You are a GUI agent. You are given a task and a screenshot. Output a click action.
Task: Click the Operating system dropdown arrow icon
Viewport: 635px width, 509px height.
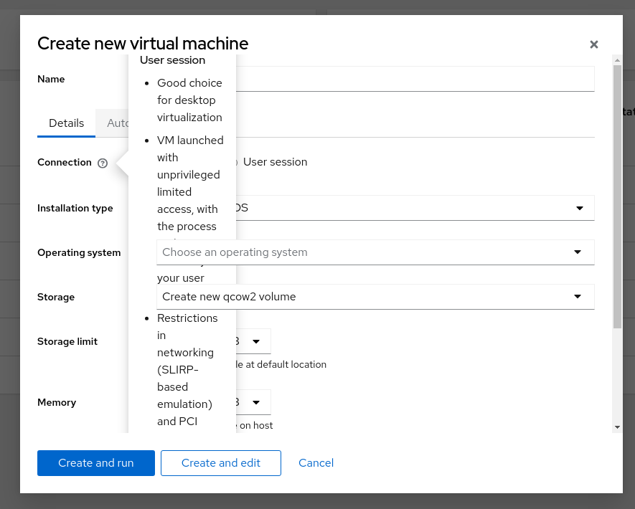pos(578,252)
